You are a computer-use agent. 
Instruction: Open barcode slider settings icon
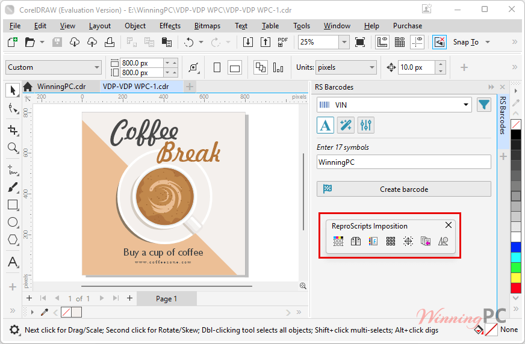[x=365, y=125]
